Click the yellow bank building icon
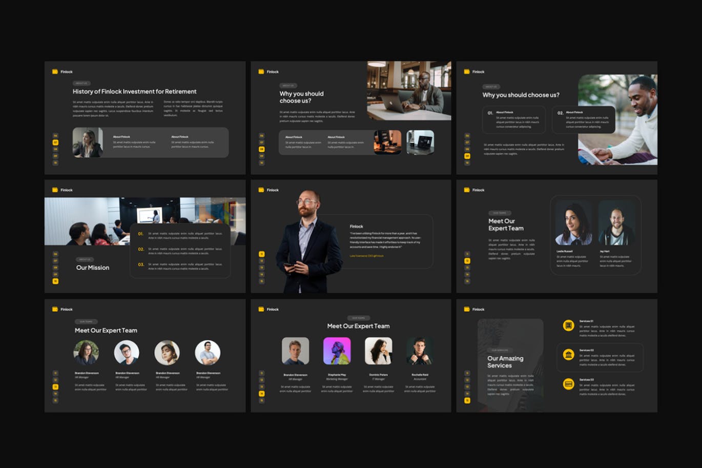 pyautogui.click(x=568, y=355)
